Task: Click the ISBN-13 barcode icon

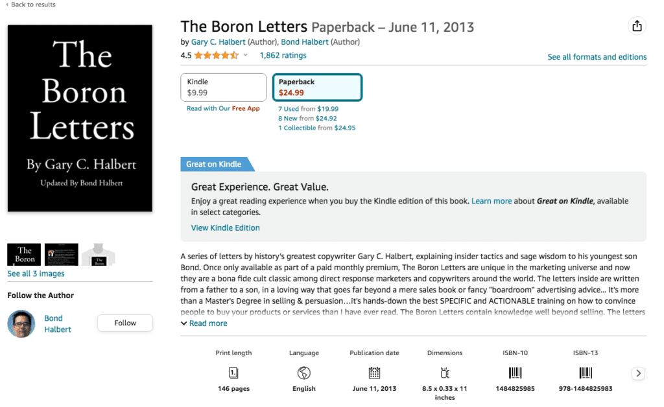Action: click(x=586, y=373)
